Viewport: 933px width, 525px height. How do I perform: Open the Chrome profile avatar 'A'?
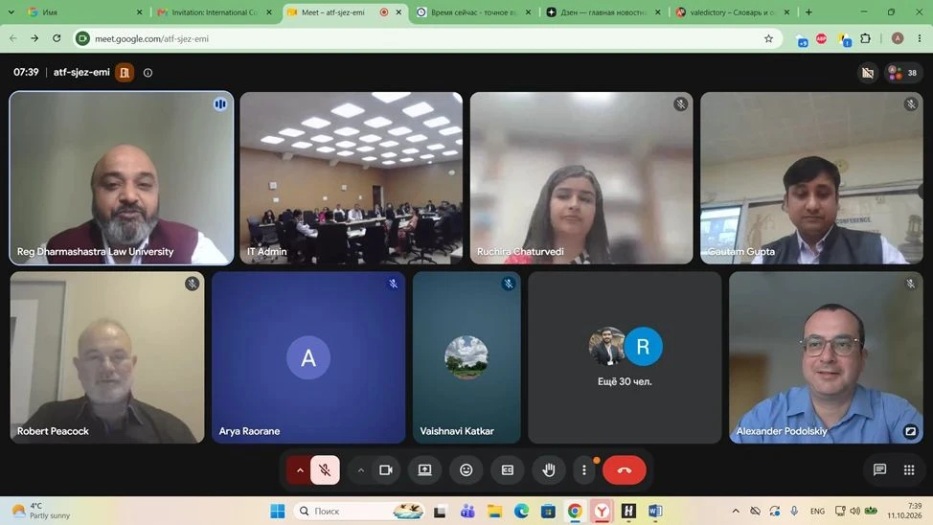[898, 38]
